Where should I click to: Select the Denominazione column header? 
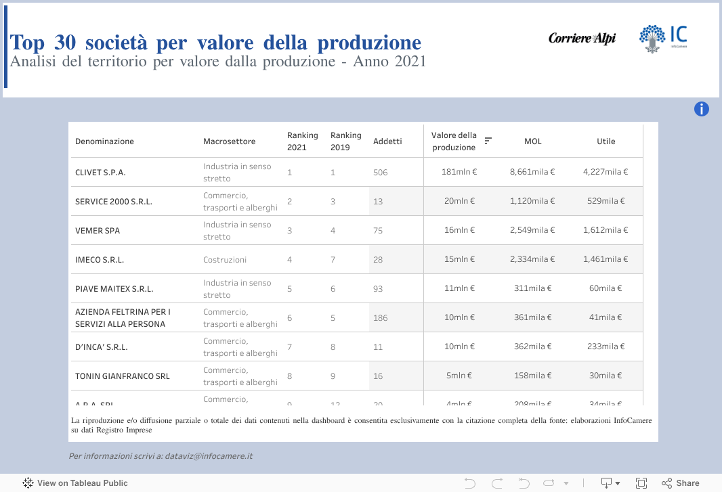tap(104, 141)
